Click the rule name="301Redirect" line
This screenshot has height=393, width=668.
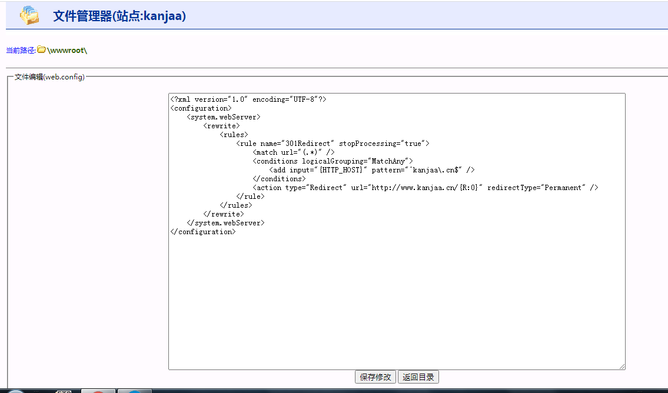pyautogui.click(x=333, y=144)
